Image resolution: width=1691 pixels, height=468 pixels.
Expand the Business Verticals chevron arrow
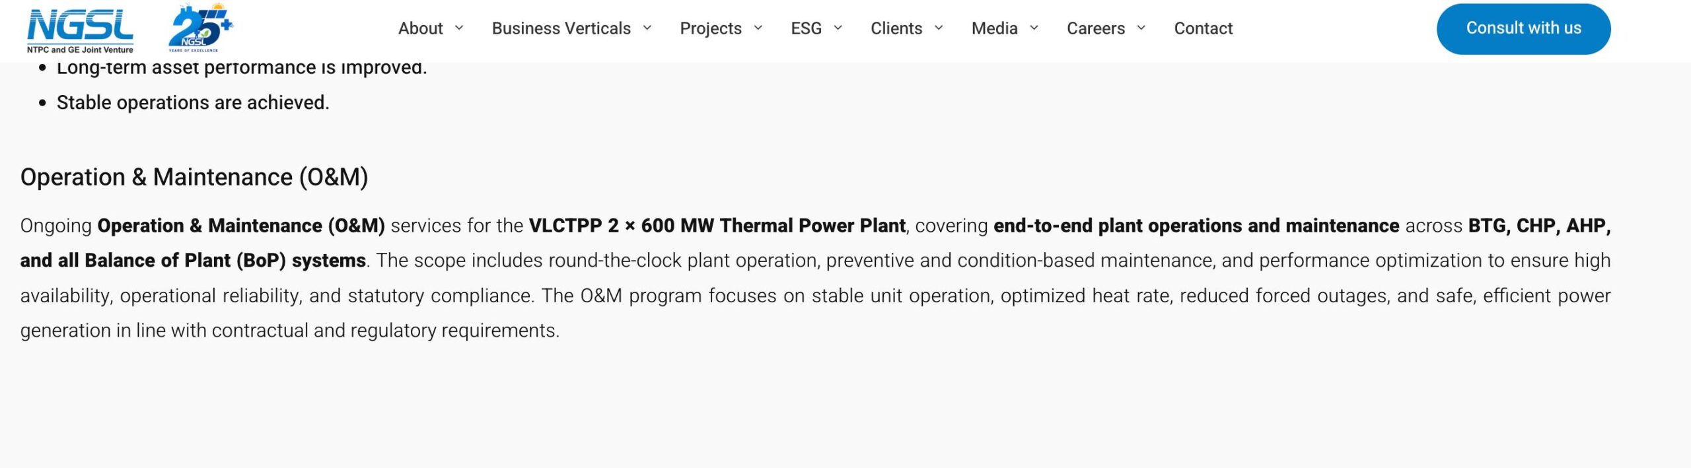pyautogui.click(x=647, y=28)
